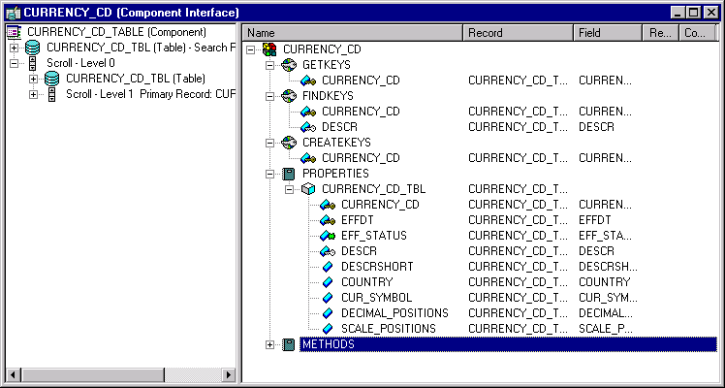The height and width of the screenshot is (388, 725).
Task: Click the DECIMAL_POSITIONS property icon
Action: [327, 313]
